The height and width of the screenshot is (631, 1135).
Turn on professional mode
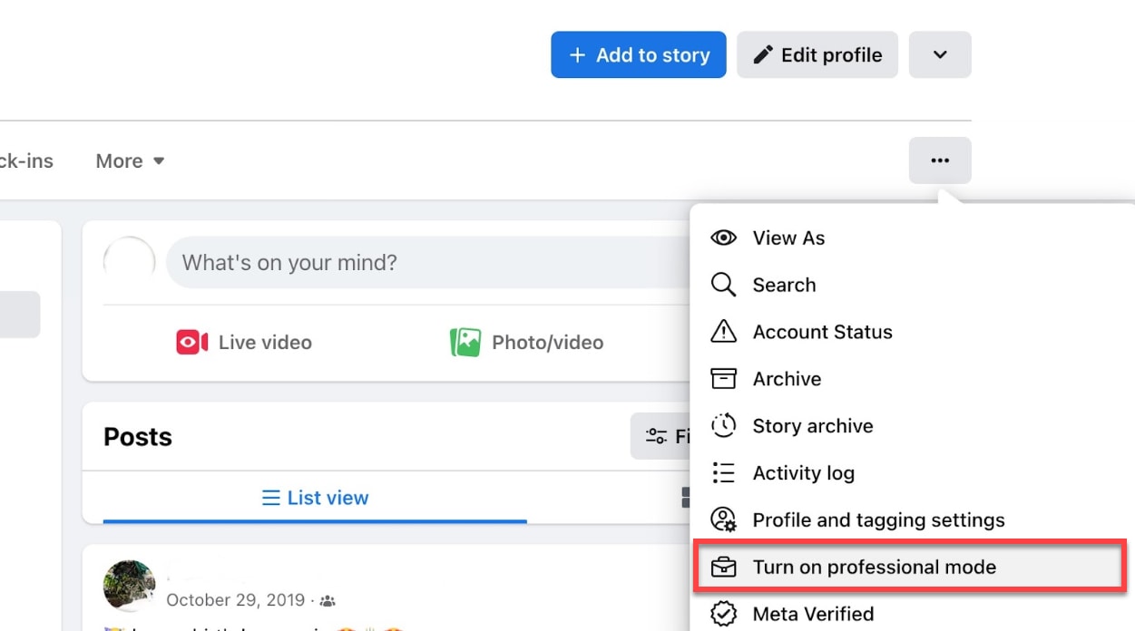(874, 567)
